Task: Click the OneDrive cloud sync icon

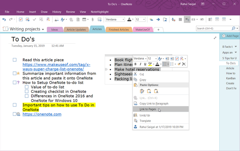Action: [151, 19]
